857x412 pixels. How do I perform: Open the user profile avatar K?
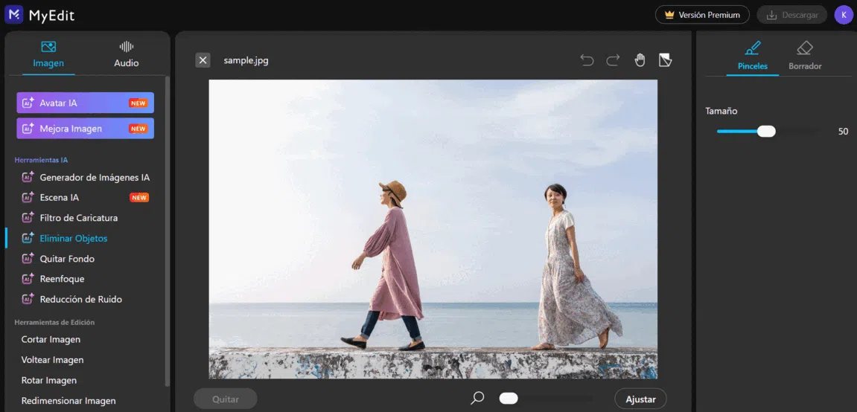(844, 15)
